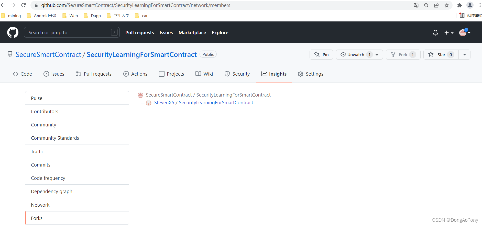Select the Insights tab
Screen dimensions: 482x225
(274, 74)
